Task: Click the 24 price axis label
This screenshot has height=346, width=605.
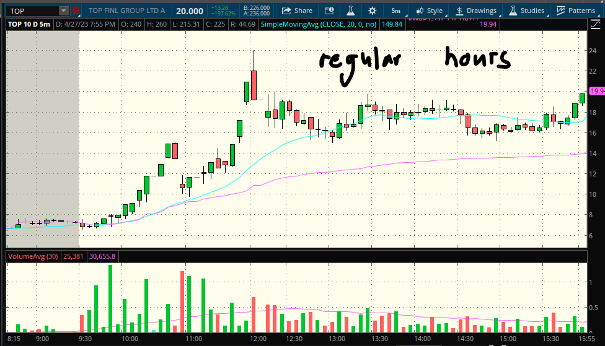Action: tap(592, 51)
